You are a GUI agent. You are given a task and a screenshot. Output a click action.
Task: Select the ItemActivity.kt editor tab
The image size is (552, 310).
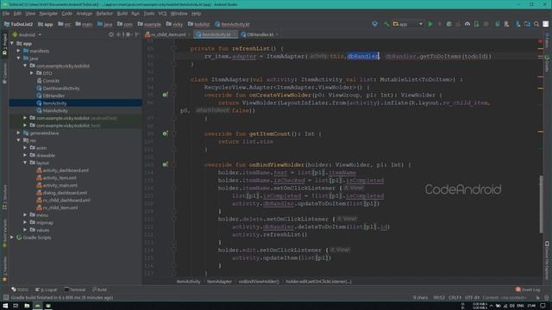[216, 34]
